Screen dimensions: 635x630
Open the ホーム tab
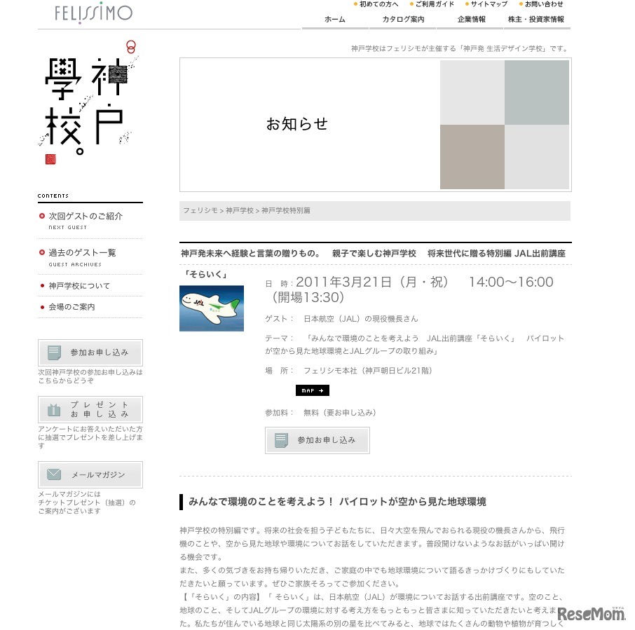pos(334,20)
